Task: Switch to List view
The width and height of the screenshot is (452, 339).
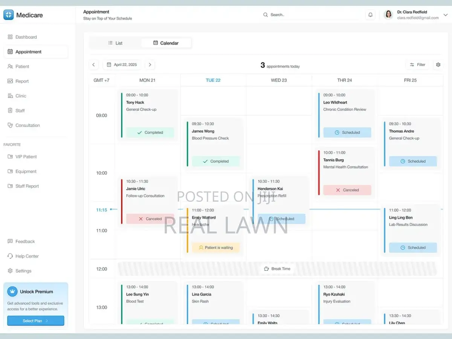Action: 115,43
